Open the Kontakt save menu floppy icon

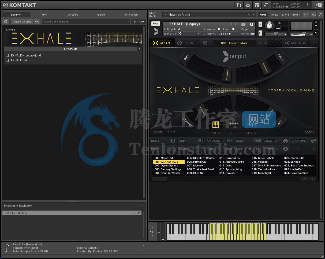click(x=239, y=5)
